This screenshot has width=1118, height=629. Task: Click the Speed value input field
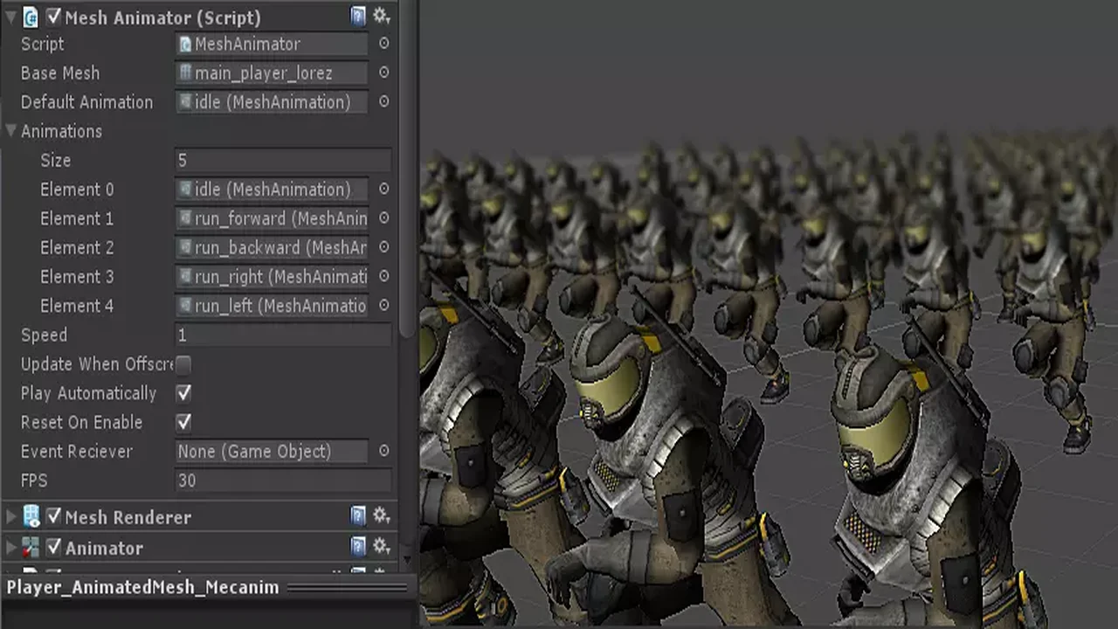(283, 335)
